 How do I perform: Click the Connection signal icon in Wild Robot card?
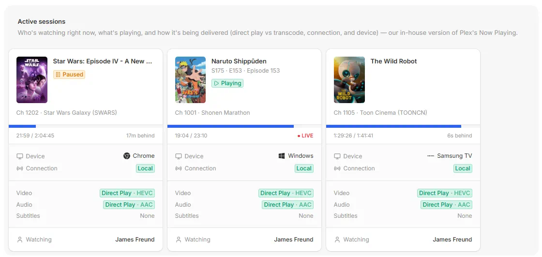click(x=337, y=168)
